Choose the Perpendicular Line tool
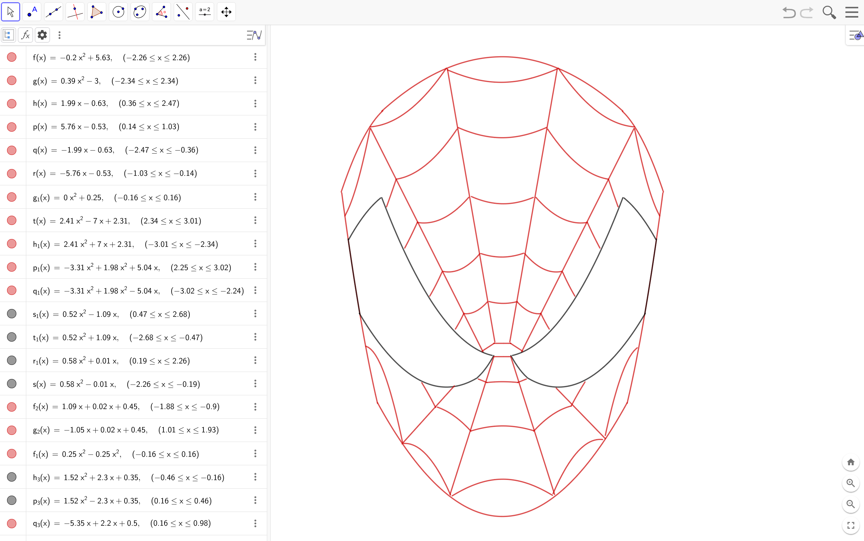The image size is (864, 541). tap(75, 12)
